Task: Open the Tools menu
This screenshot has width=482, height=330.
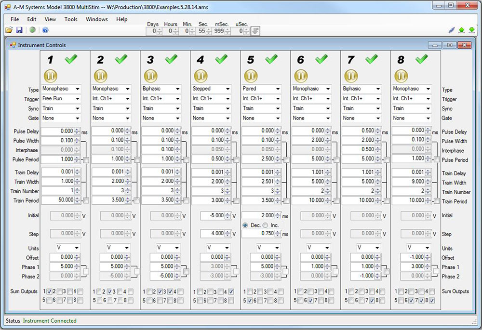Action: click(71, 19)
